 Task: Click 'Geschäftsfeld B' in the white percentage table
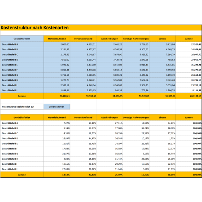point(10,128)
